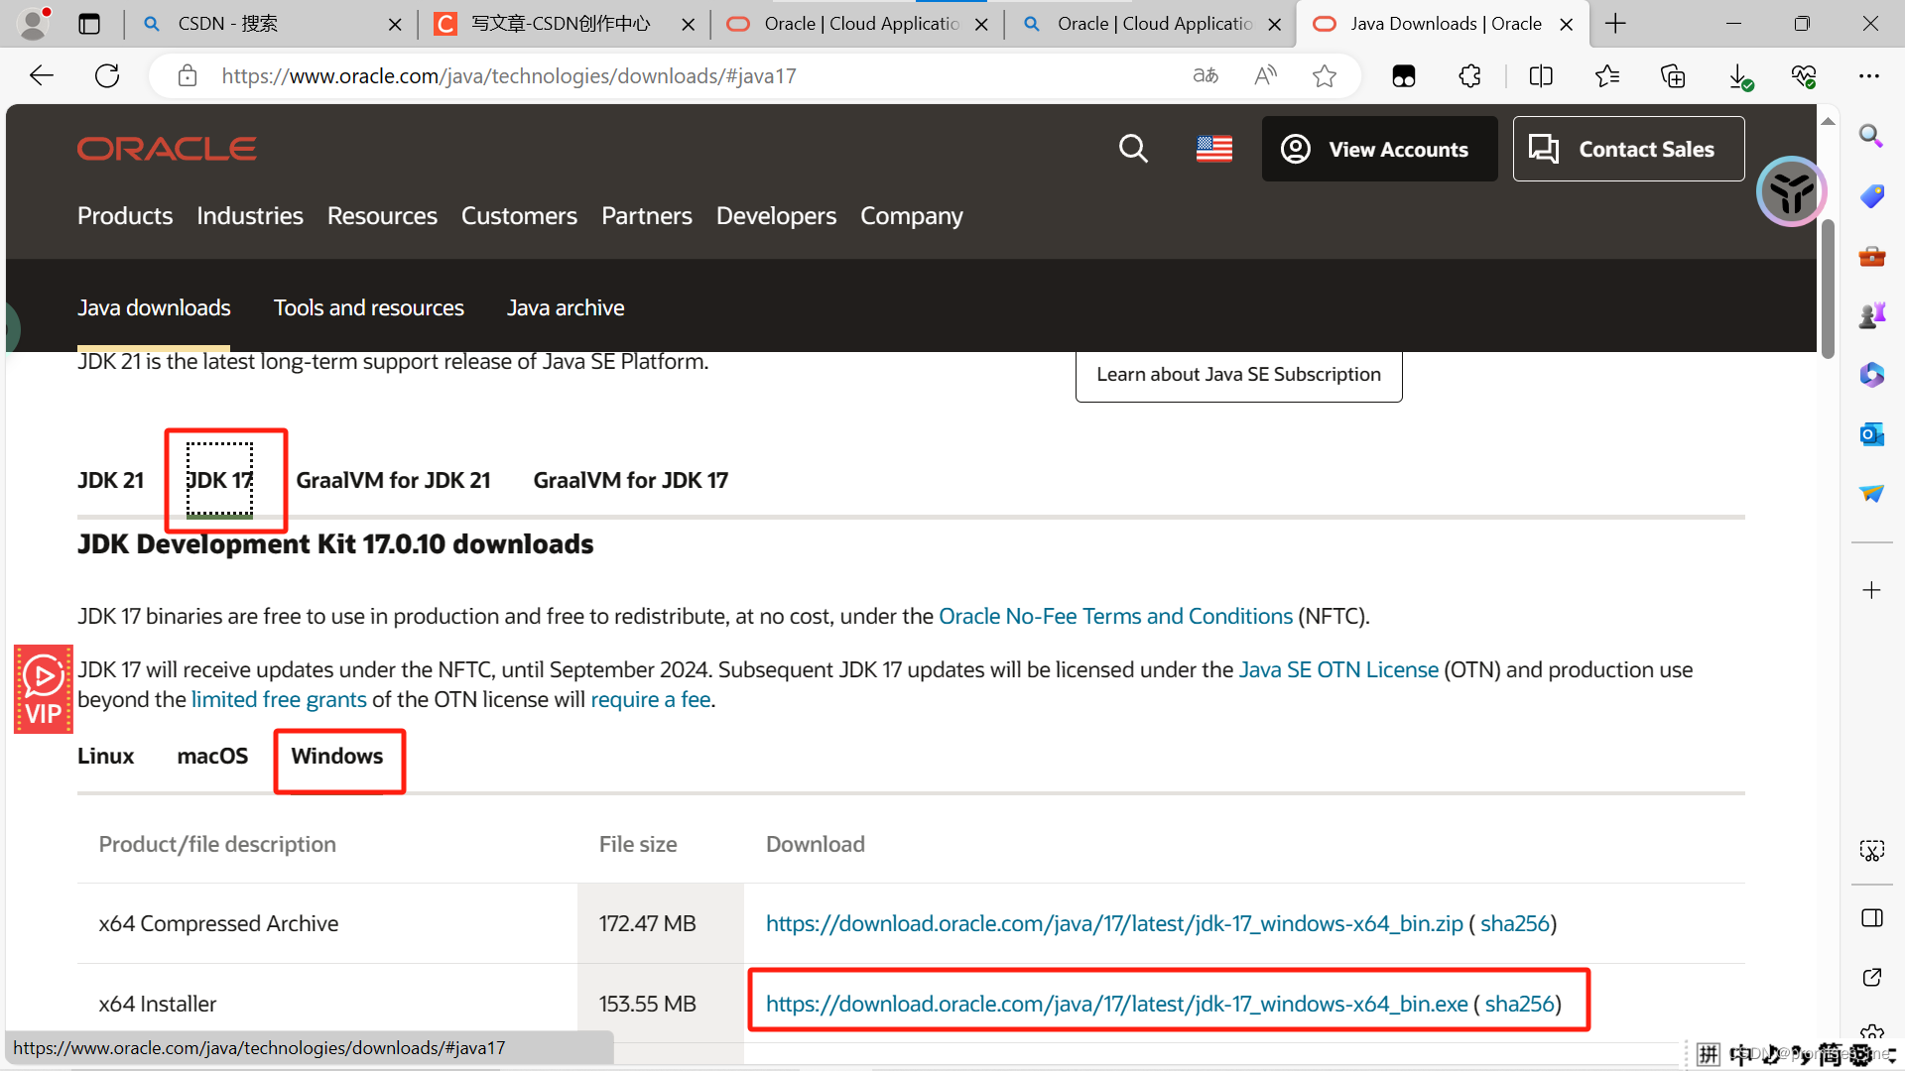Add page to favorites star icon
The image size is (1905, 1071).
click(1324, 76)
